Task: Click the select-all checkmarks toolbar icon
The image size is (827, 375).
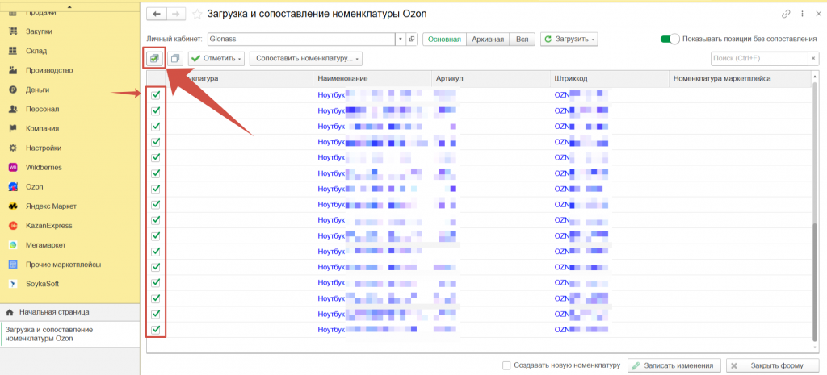Action: (x=153, y=59)
